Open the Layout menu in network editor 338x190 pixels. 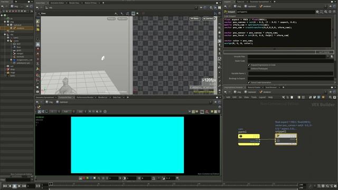click(262, 97)
